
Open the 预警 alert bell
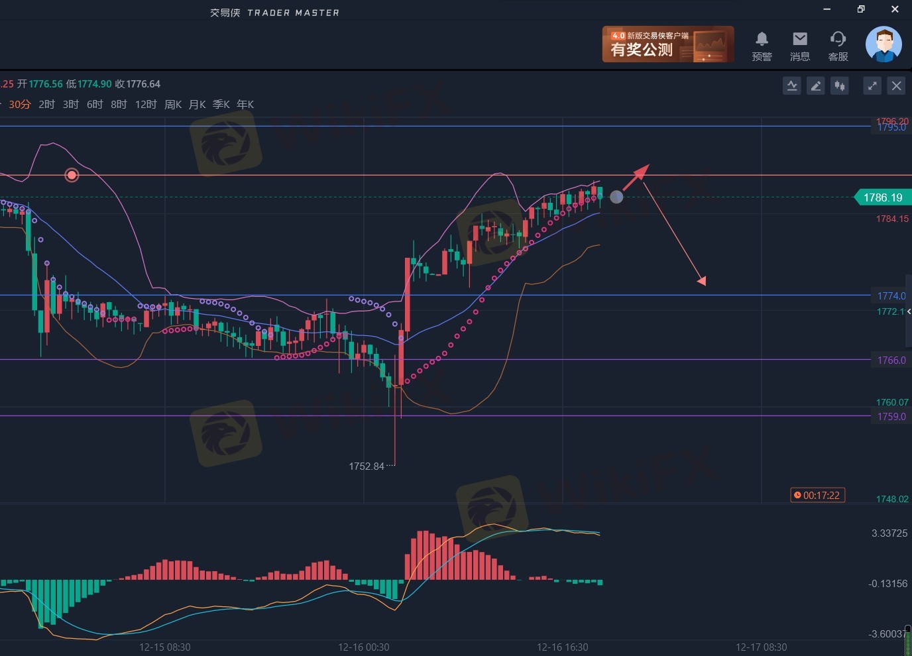click(x=762, y=45)
